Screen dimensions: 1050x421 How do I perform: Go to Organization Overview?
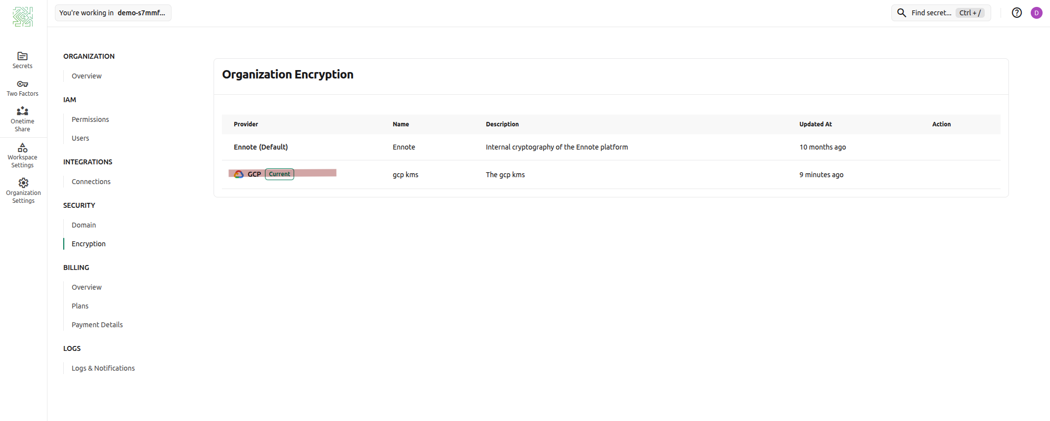[x=87, y=76]
